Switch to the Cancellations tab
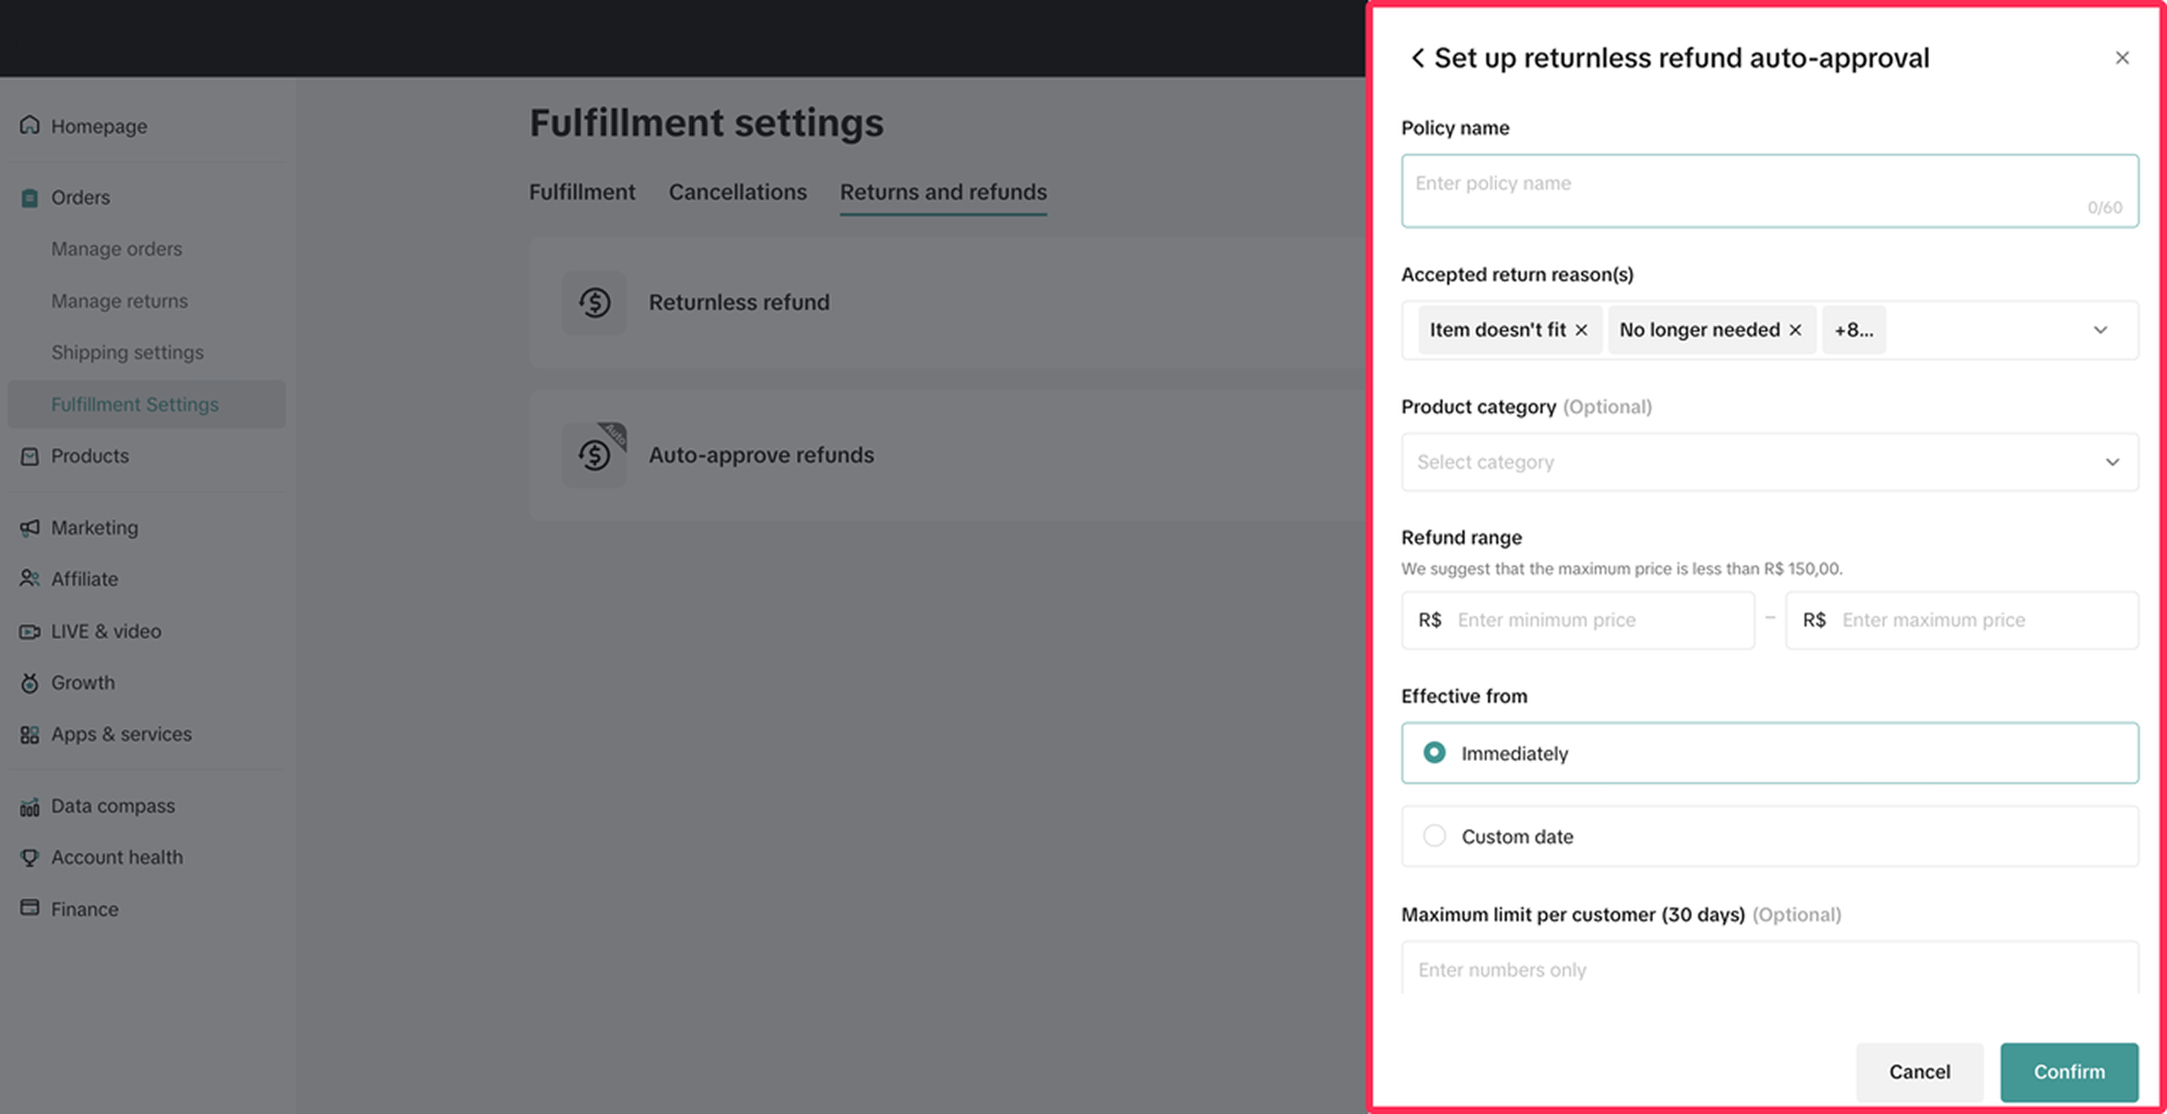 (x=737, y=192)
